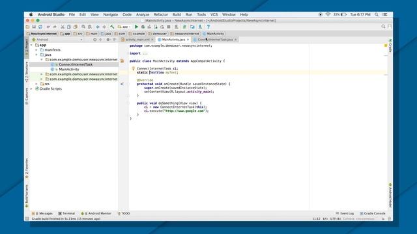Open the Terminal tool window
The image size is (417, 234).
66,213
